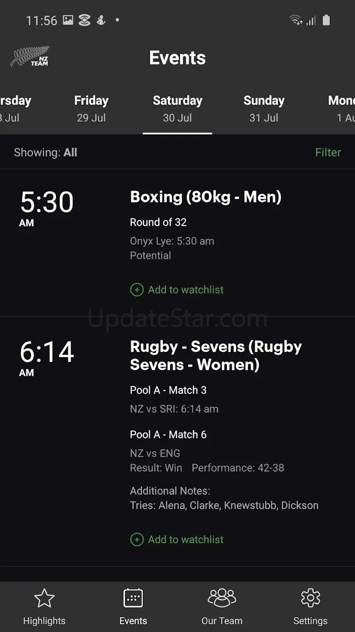Tap the Events calendar icon
Viewport: 355px width, 632px height.
pos(133,598)
